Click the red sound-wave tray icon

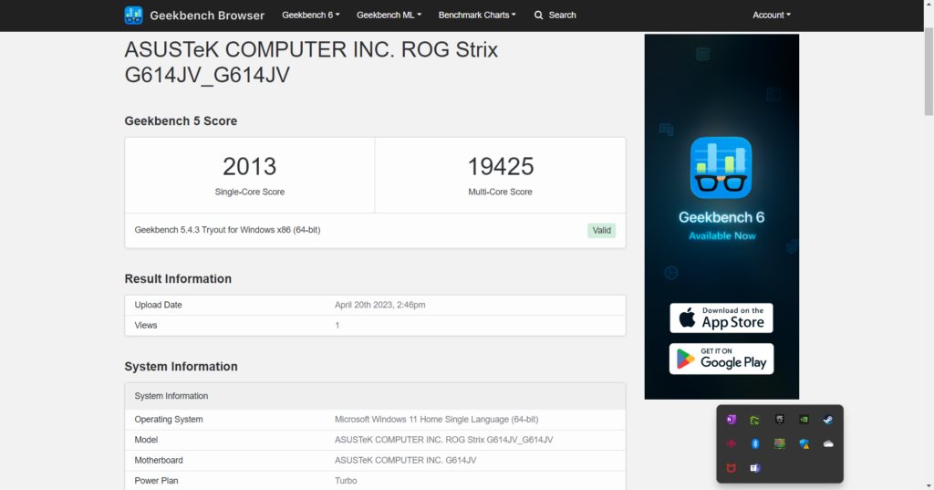tap(731, 443)
